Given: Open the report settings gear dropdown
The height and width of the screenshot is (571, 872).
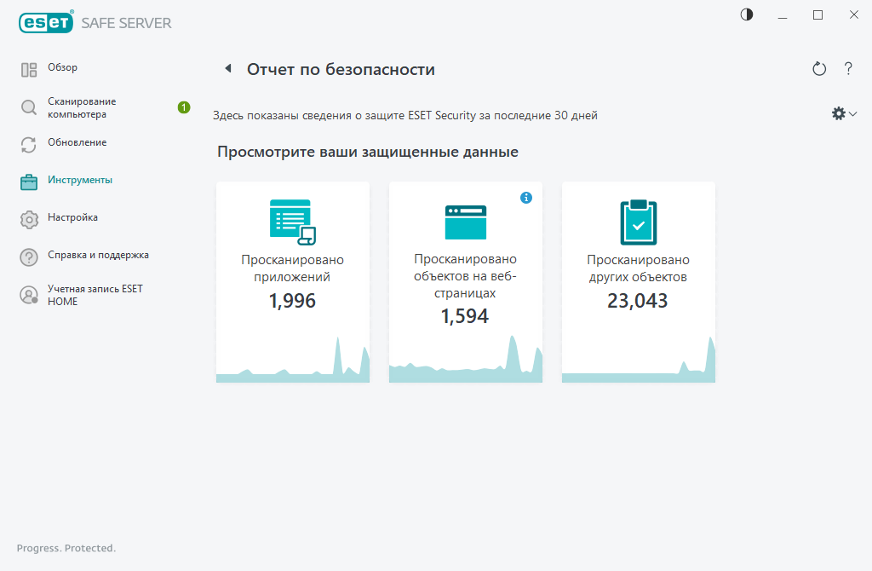Looking at the screenshot, I should tap(843, 112).
